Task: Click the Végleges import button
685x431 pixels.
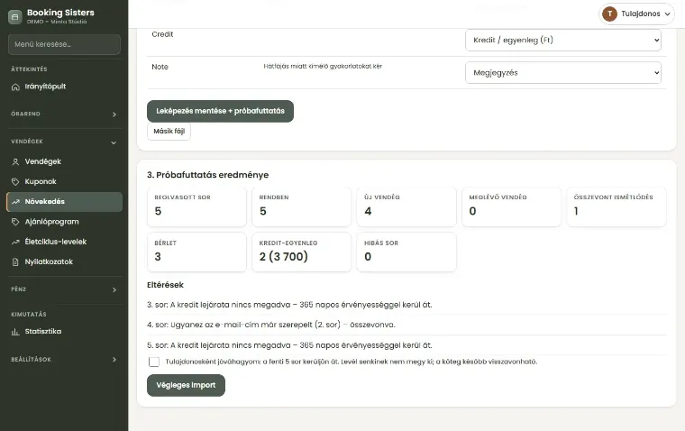Action: click(186, 386)
